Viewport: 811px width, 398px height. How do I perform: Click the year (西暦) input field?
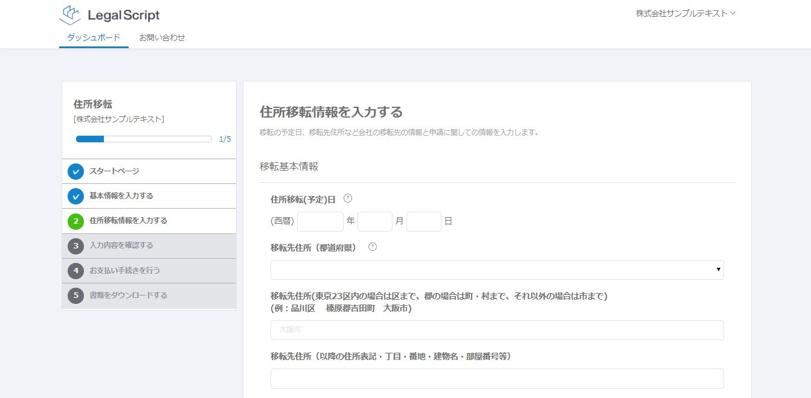click(320, 221)
